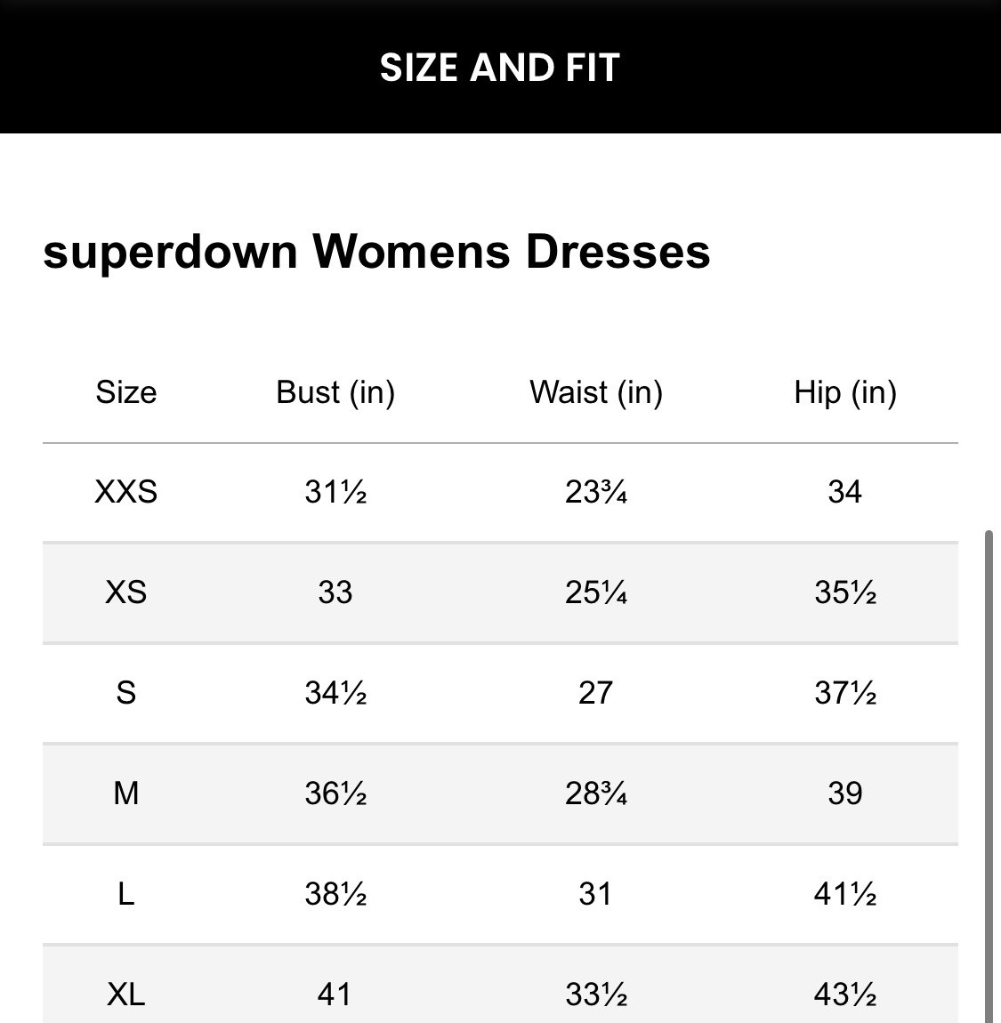Select the S size row label
This screenshot has height=1023, width=1001.
click(126, 693)
